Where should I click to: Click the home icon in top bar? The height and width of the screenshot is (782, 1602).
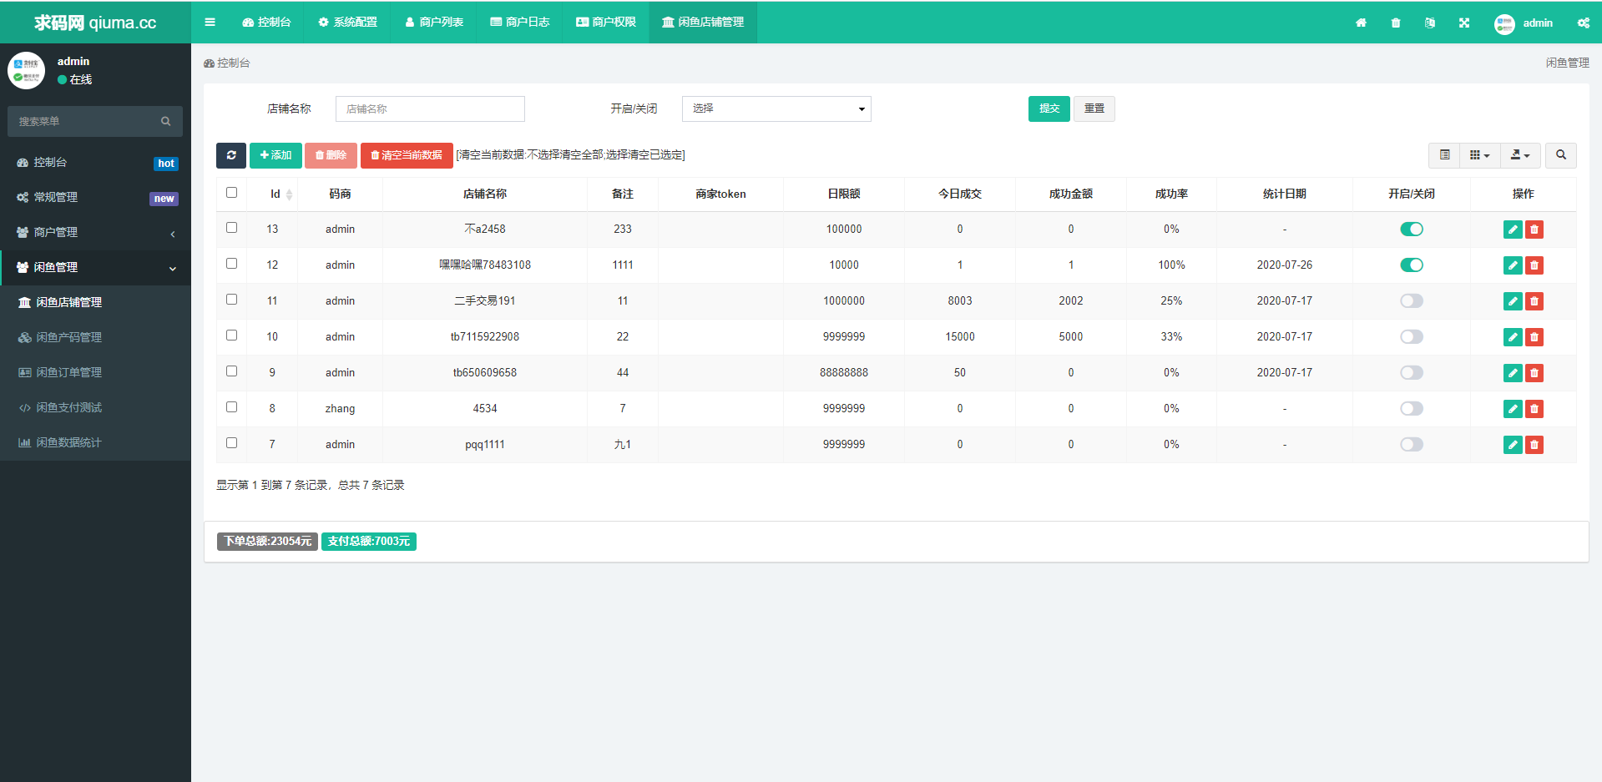coord(1361,23)
